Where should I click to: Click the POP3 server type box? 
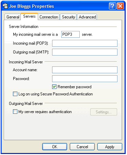[70, 34]
